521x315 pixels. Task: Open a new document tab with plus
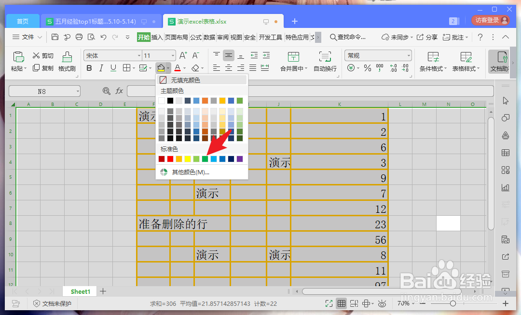[294, 21]
